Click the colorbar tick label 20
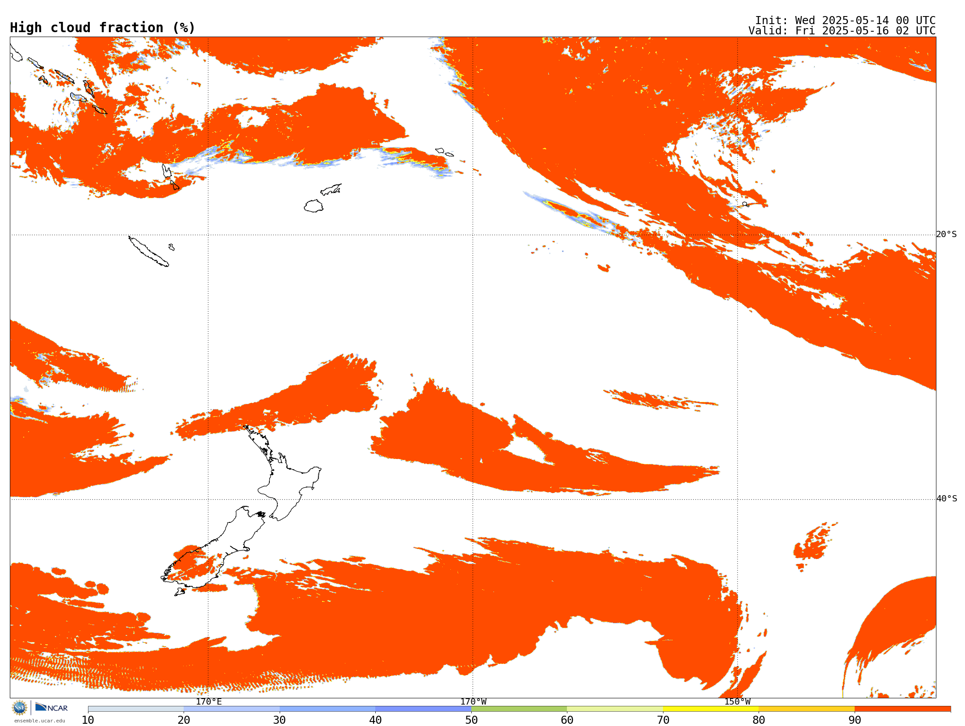 coord(184,720)
